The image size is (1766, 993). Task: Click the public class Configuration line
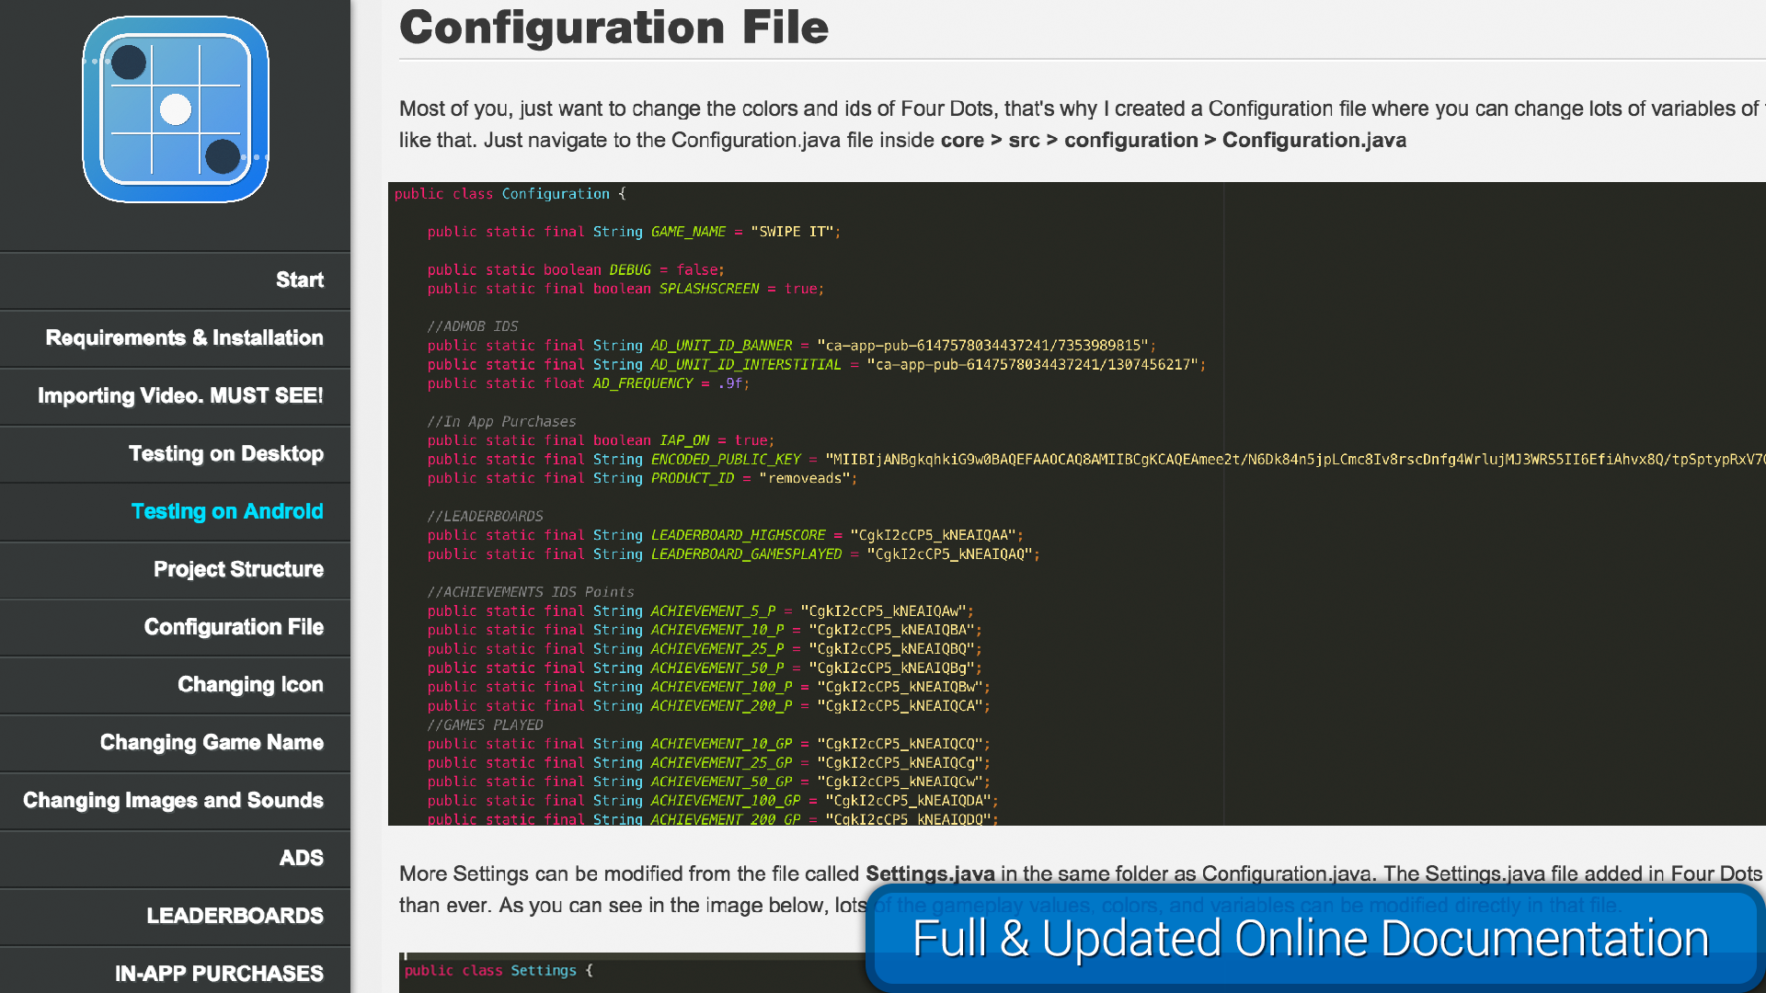click(x=510, y=194)
